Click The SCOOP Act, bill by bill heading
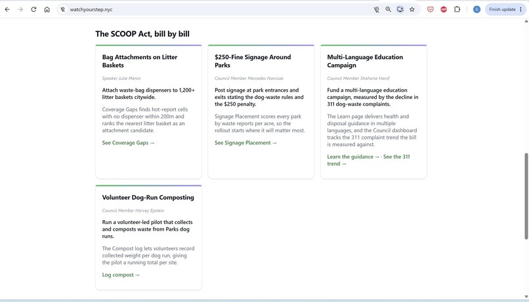The height and width of the screenshot is (302, 529). 142,34
